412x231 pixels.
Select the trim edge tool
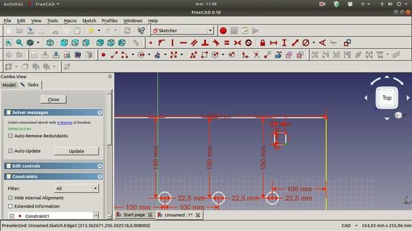point(256,55)
